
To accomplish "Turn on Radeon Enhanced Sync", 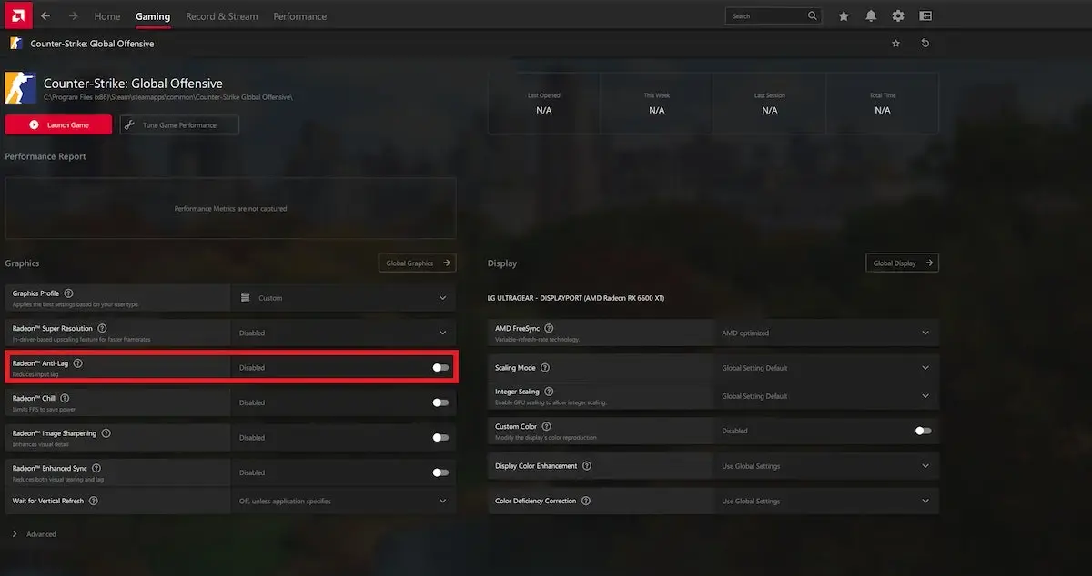I will tap(440, 472).
